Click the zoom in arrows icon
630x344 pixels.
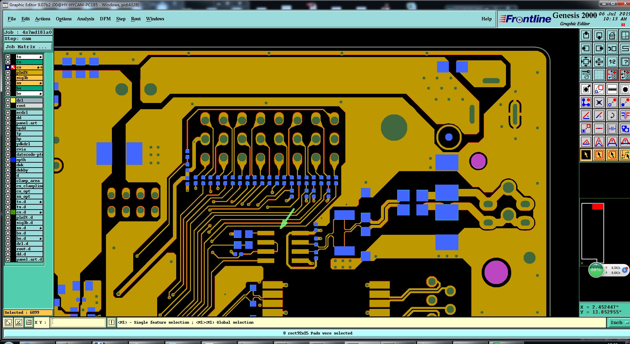point(599,62)
